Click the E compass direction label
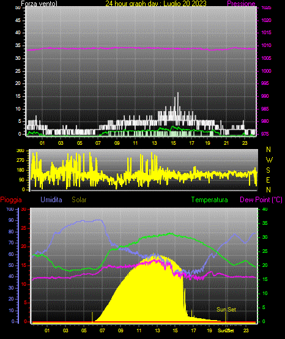The height and width of the screenshot is (339, 285). click(x=268, y=180)
